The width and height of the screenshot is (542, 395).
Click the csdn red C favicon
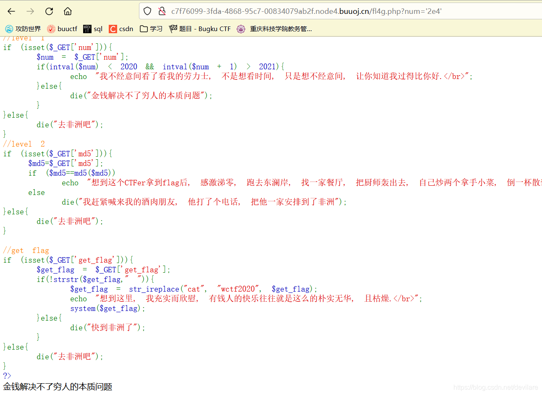pyautogui.click(x=113, y=29)
